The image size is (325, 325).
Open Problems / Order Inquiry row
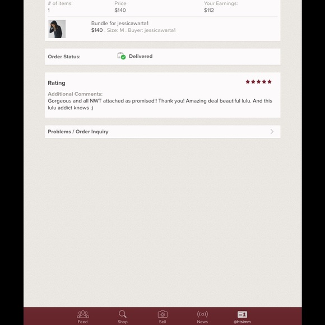coord(162,132)
